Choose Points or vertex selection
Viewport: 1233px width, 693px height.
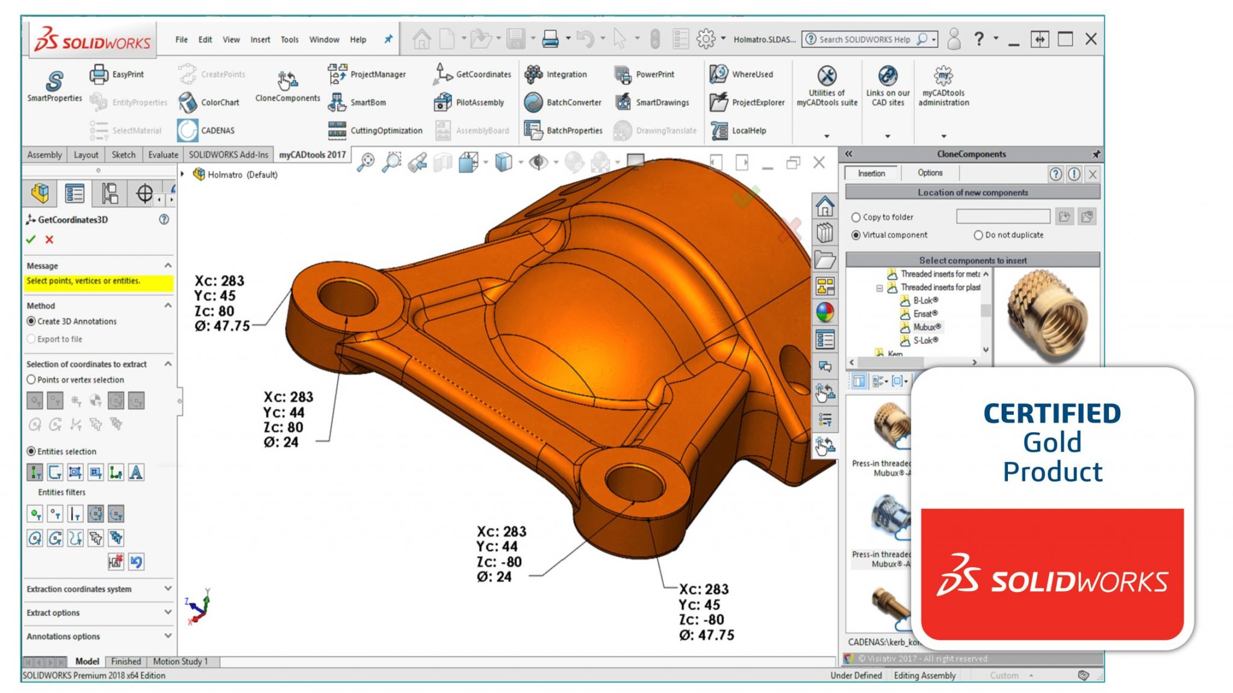31,380
